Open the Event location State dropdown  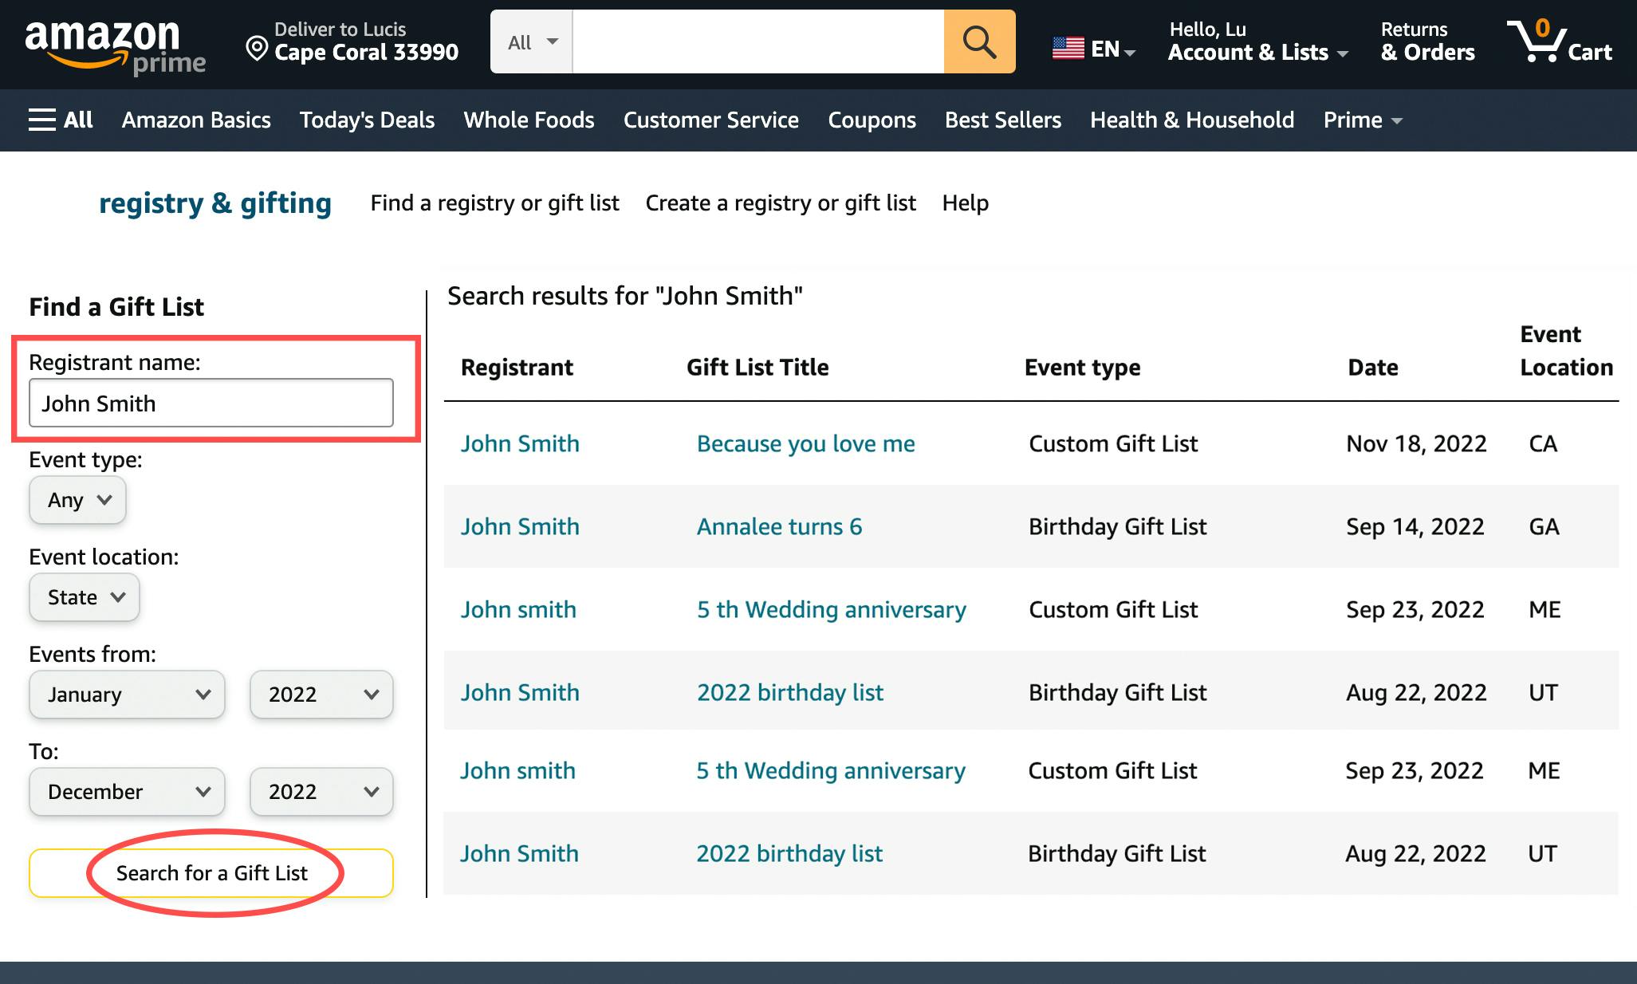point(85,597)
